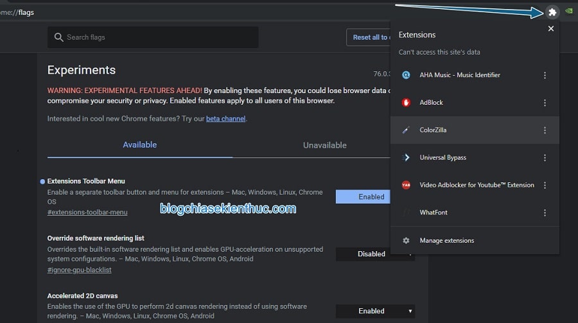Click the Experiments heading
The width and height of the screenshot is (578, 323).
pos(82,70)
